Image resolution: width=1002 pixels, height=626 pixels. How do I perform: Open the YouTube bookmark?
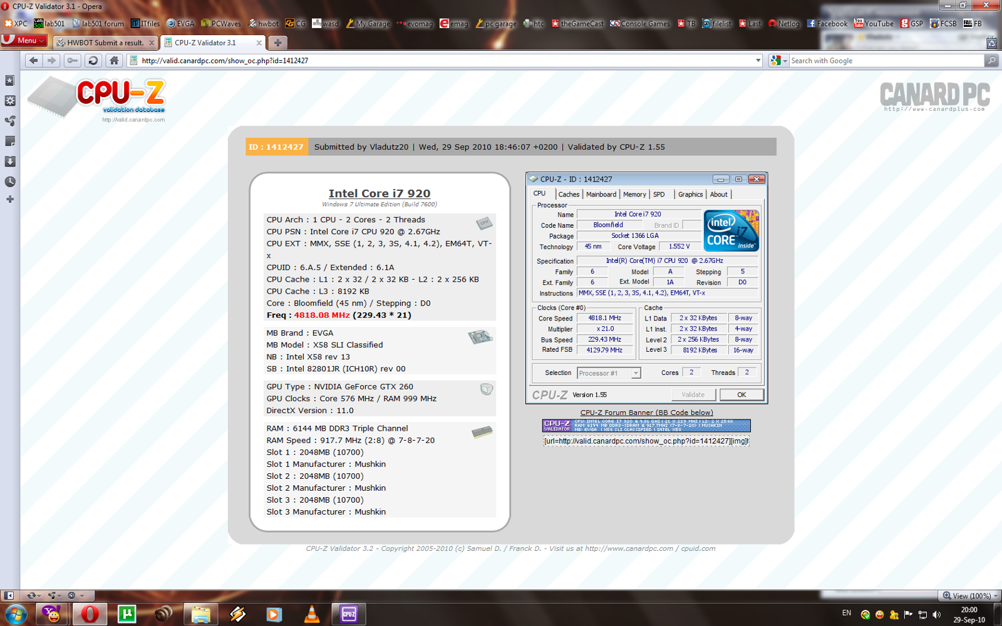coord(874,24)
